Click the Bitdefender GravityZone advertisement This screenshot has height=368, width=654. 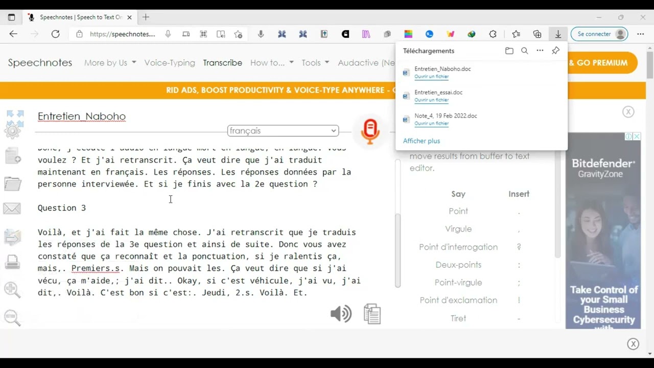click(603, 231)
